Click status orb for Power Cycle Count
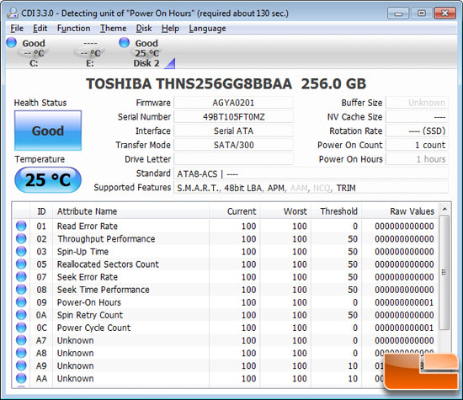Image resolution: width=463 pixels, height=400 pixels. [21, 328]
